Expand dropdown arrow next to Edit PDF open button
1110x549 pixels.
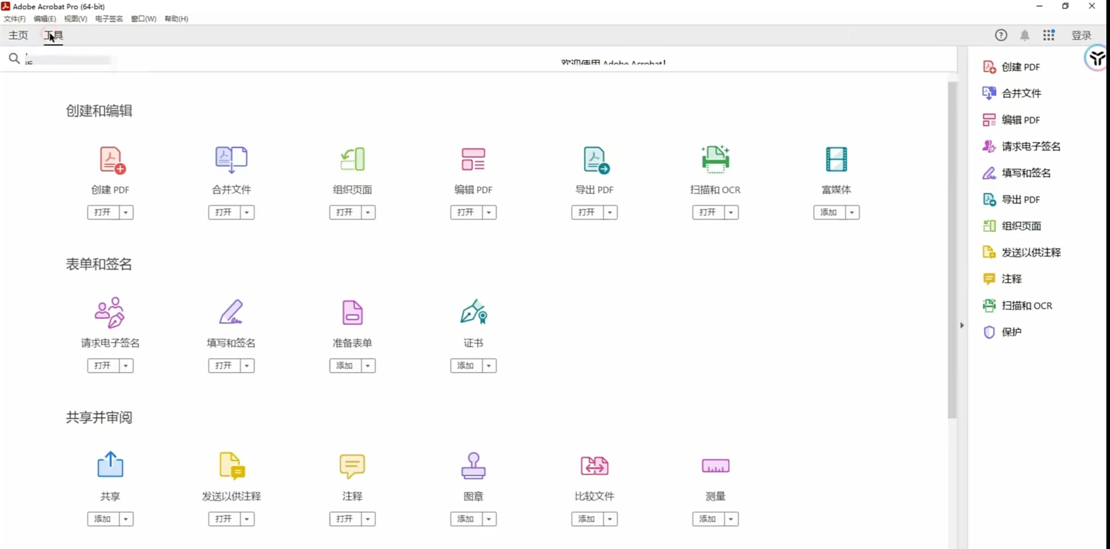click(x=489, y=212)
